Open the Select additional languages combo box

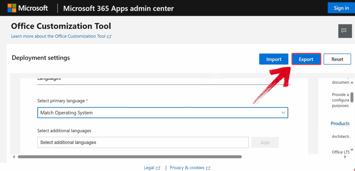pyautogui.click(x=143, y=142)
